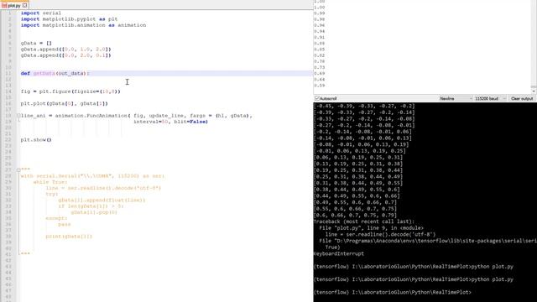Click the commented 'except:' line
Screen dimensions: 537x302
tap(56, 218)
